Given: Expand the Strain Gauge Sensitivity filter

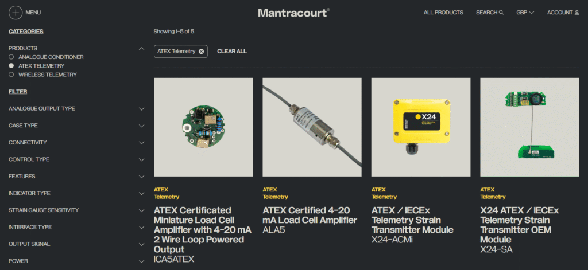Looking at the screenshot, I should pyautogui.click(x=141, y=210).
